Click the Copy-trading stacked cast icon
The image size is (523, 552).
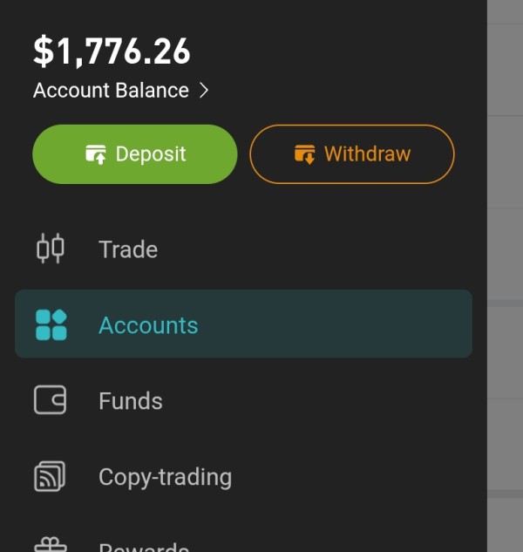[x=50, y=476]
